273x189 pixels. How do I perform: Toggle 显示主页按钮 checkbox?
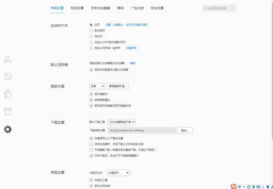[x=91, y=186]
